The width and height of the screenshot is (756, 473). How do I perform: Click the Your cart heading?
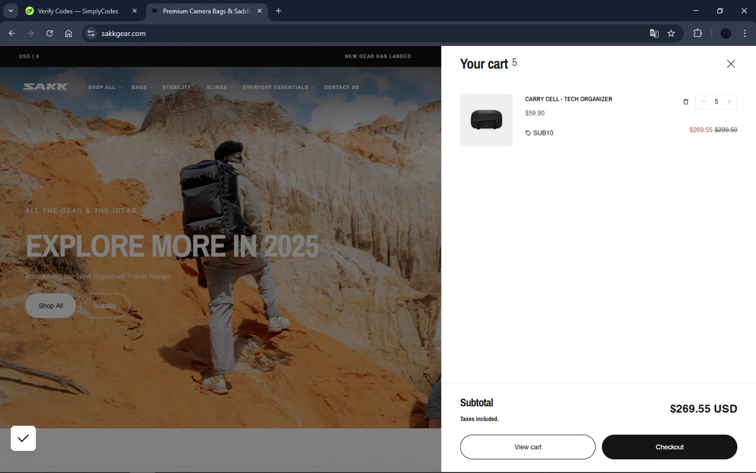click(484, 64)
